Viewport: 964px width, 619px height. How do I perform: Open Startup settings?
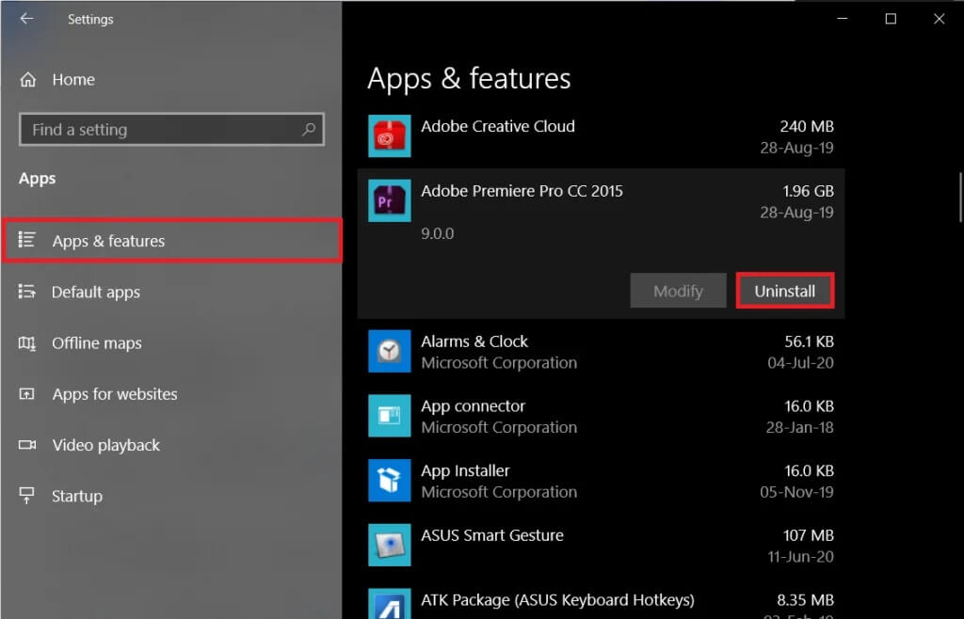point(77,496)
